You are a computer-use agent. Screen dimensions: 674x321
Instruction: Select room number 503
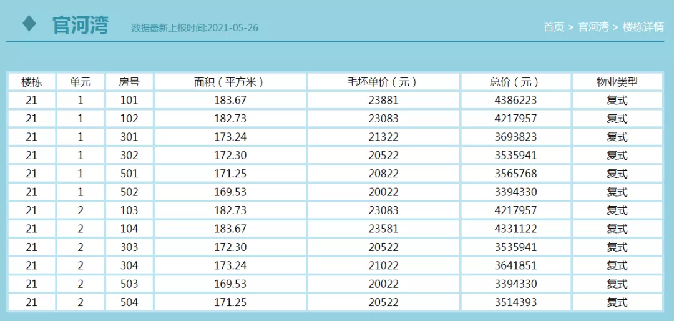click(129, 284)
